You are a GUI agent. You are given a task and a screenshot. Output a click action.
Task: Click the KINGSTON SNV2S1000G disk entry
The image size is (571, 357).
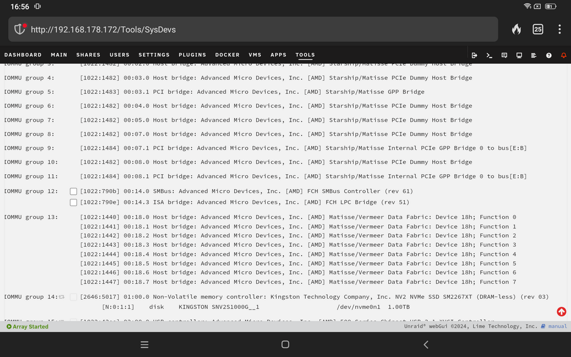coord(219,307)
